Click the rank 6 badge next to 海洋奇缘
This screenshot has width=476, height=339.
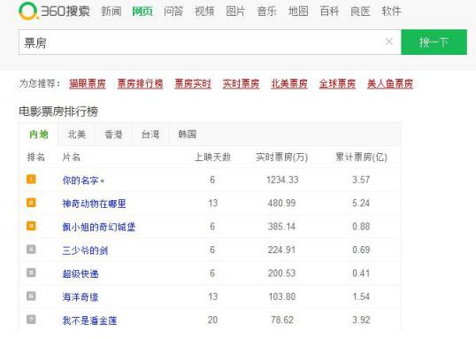click(x=31, y=297)
